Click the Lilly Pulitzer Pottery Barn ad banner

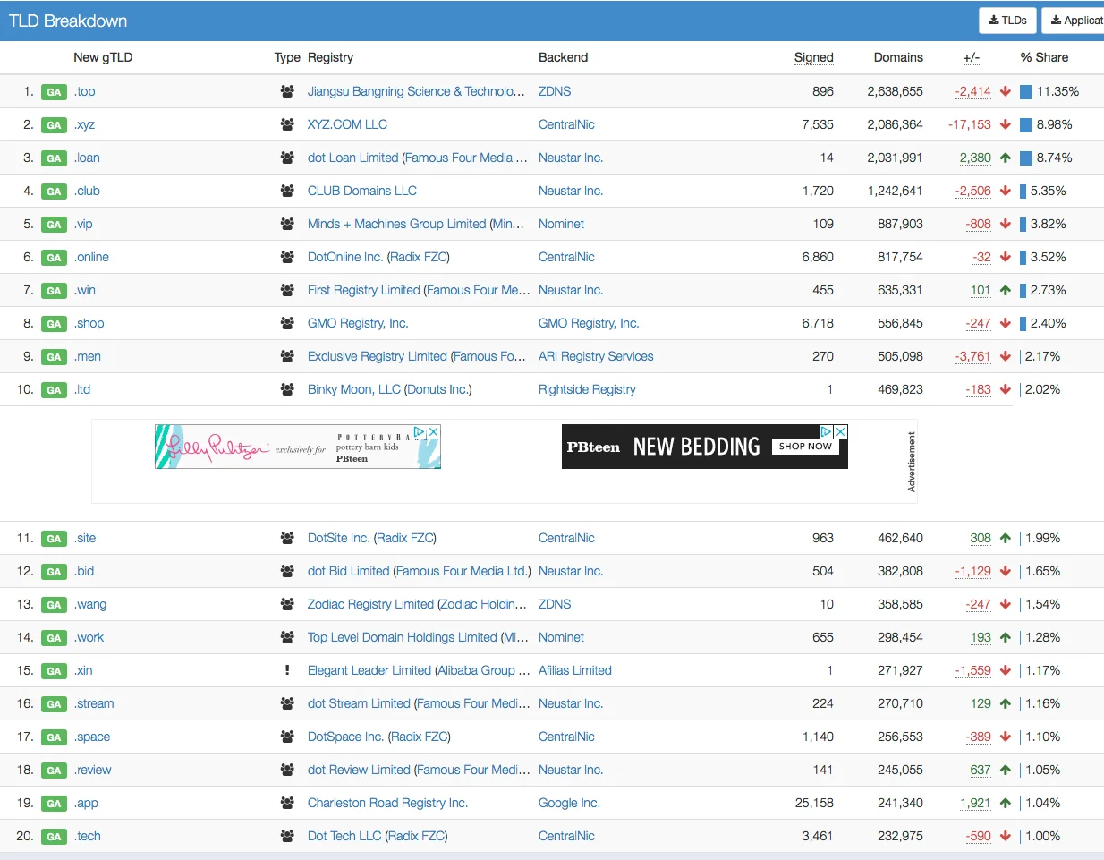click(x=298, y=447)
